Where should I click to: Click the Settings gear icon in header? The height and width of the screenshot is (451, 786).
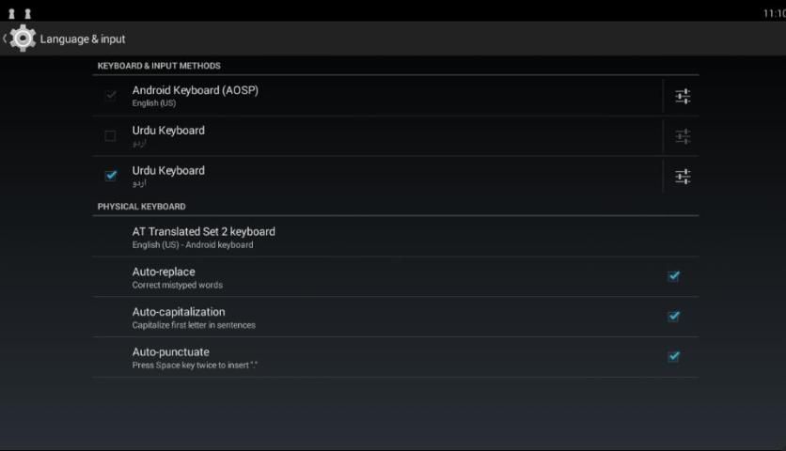coord(23,39)
